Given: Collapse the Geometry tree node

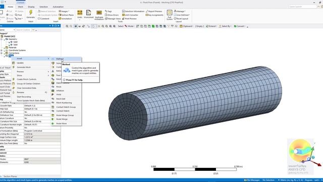Looking at the screenshot, I should [x=2, y=39].
